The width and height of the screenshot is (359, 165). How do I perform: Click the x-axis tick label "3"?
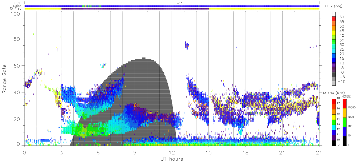(61, 152)
